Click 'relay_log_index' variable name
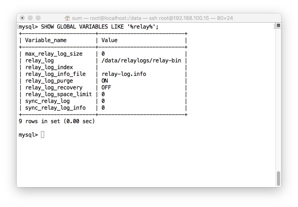Screen dimensions: 298x207 (49, 68)
